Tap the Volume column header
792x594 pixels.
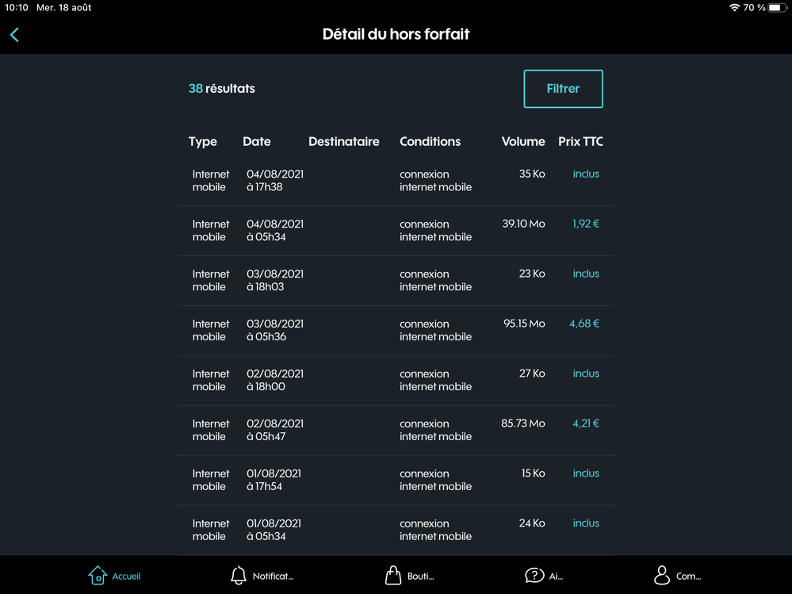tap(523, 142)
